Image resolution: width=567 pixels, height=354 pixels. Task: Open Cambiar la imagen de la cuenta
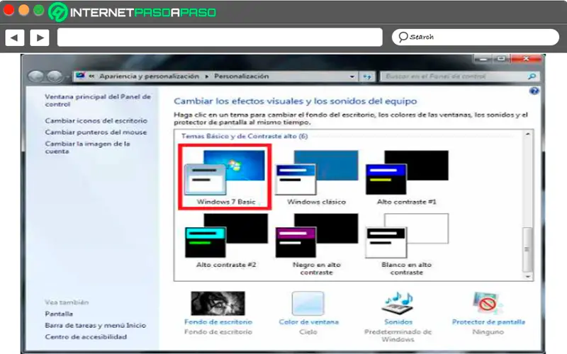pyautogui.click(x=87, y=147)
